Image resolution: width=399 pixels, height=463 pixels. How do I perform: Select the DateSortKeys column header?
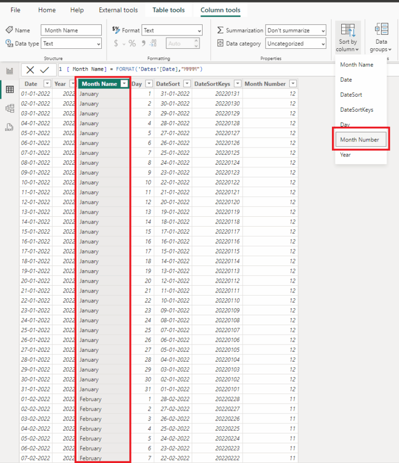click(x=212, y=84)
